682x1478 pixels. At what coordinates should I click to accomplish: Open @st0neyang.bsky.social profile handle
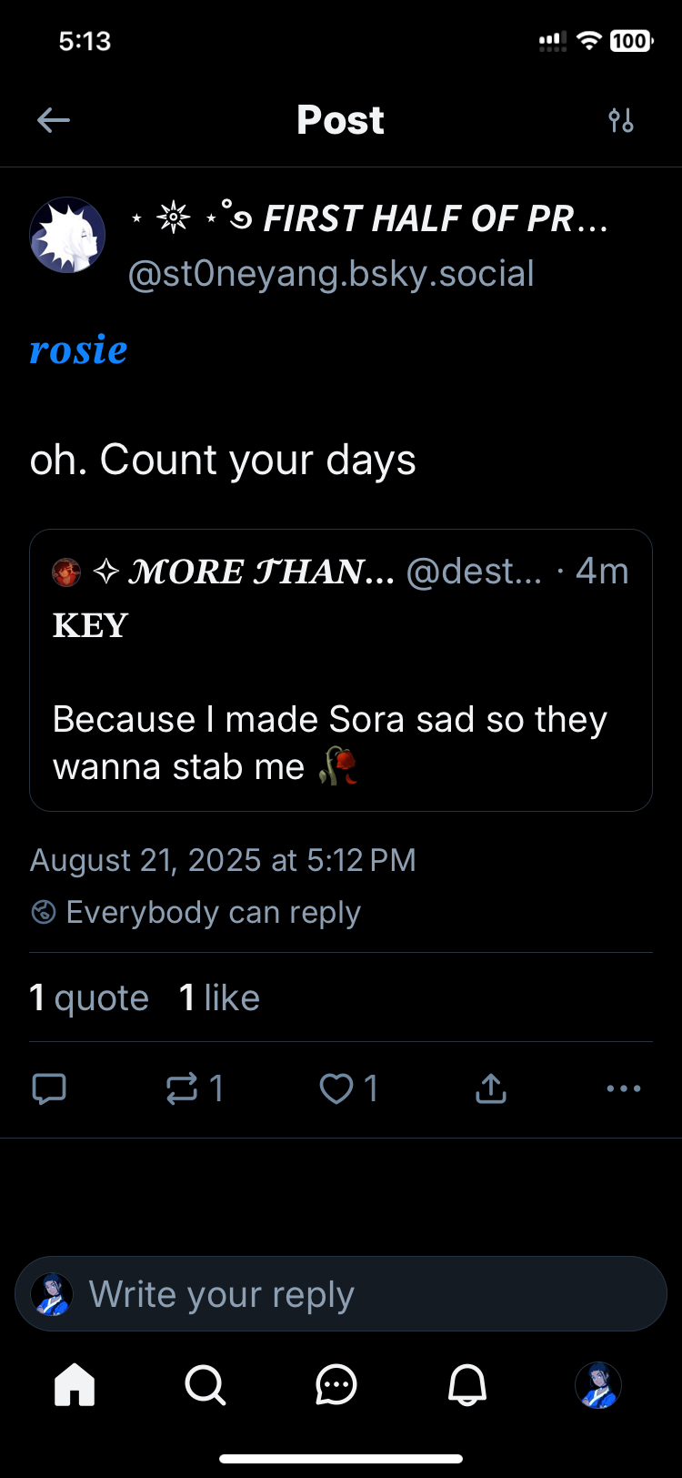331,274
